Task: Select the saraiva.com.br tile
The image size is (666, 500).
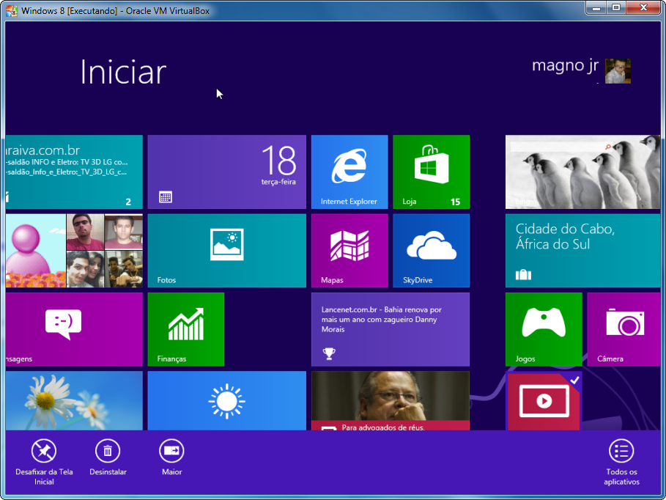Action: (x=73, y=172)
